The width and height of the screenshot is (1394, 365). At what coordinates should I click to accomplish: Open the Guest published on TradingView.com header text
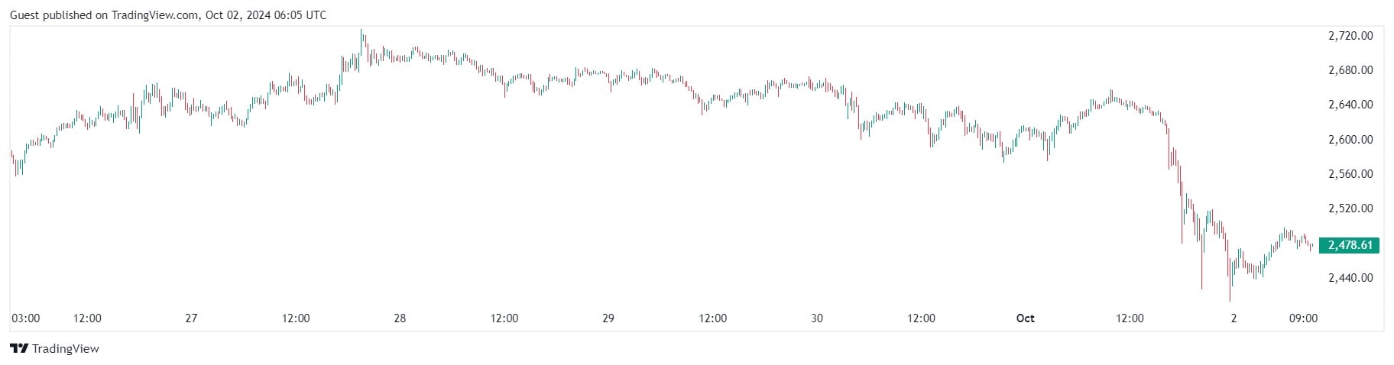point(167,15)
